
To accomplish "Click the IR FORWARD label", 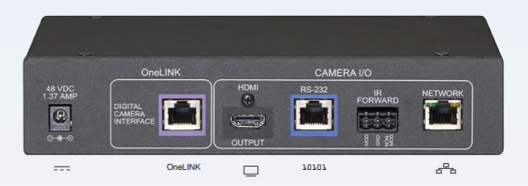I will 378,97.
